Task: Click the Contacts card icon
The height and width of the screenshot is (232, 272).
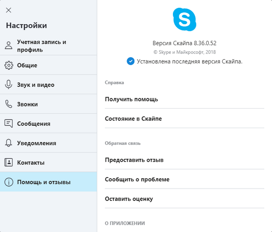Action: click(x=8, y=163)
